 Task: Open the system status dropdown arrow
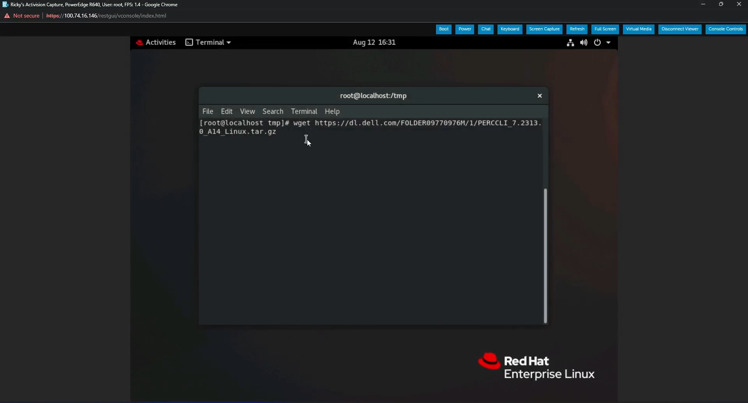608,42
